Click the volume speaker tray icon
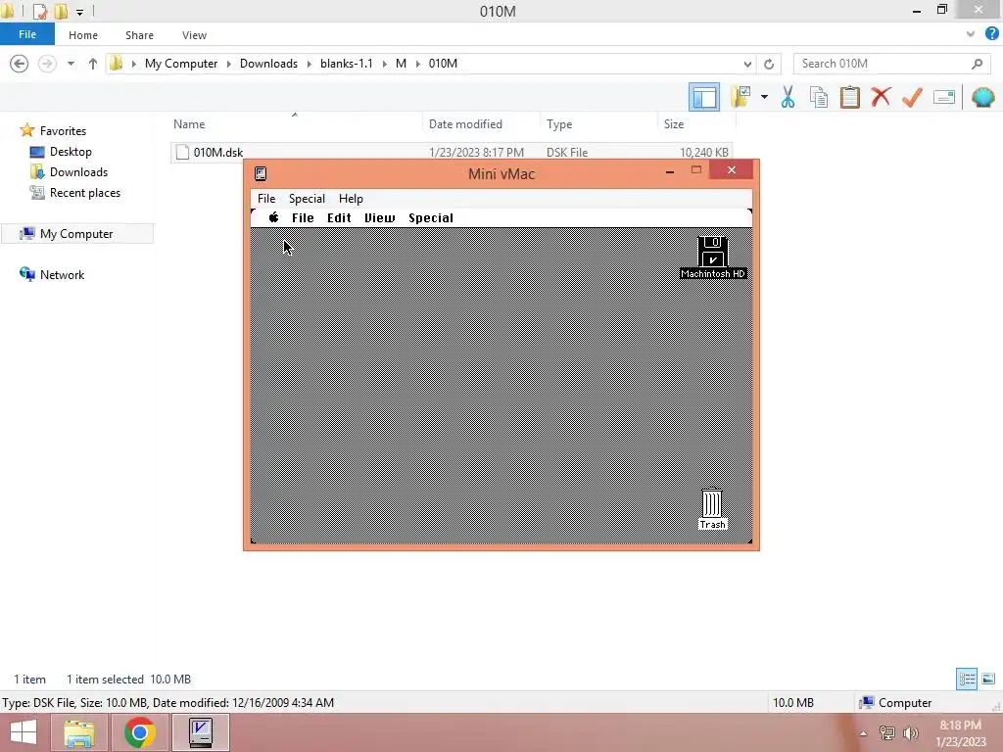This screenshot has height=752, width=1003. click(x=910, y=732)
